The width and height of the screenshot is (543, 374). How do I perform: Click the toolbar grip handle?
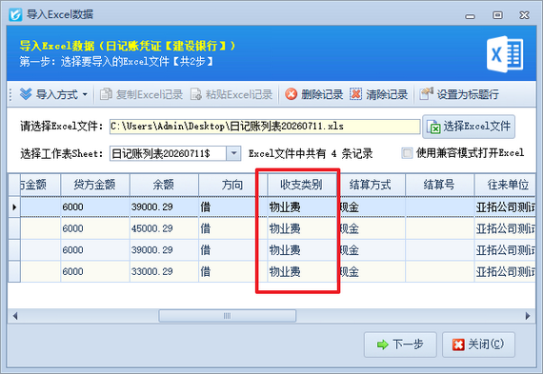pos(10,94)
